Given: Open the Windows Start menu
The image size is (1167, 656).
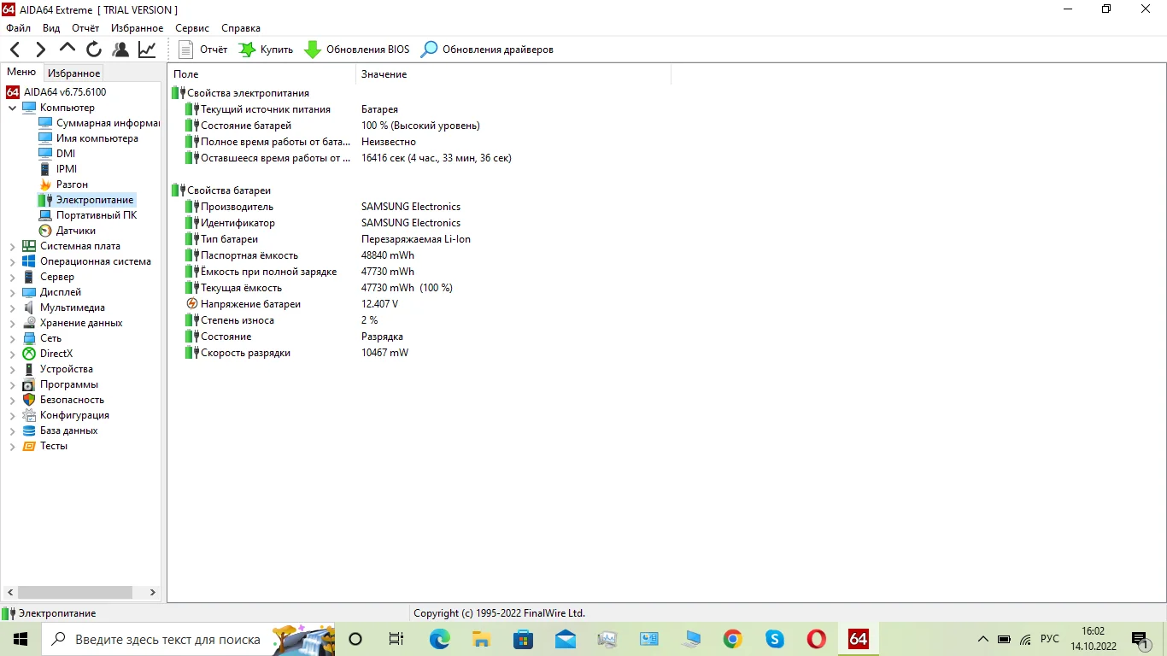Looking at the screenshot, I should pyautogui.click(x=21, y=639).
